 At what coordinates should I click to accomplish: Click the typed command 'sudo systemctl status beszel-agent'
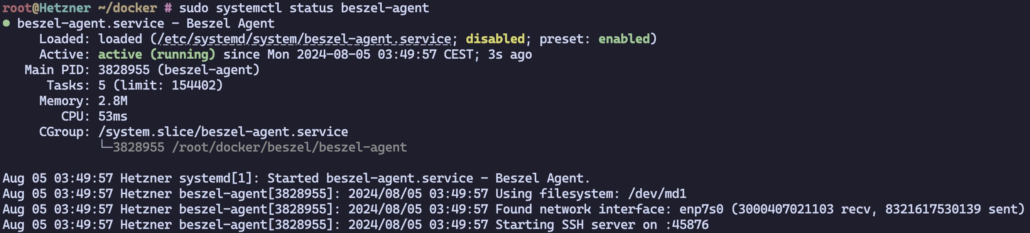point(304,8)
